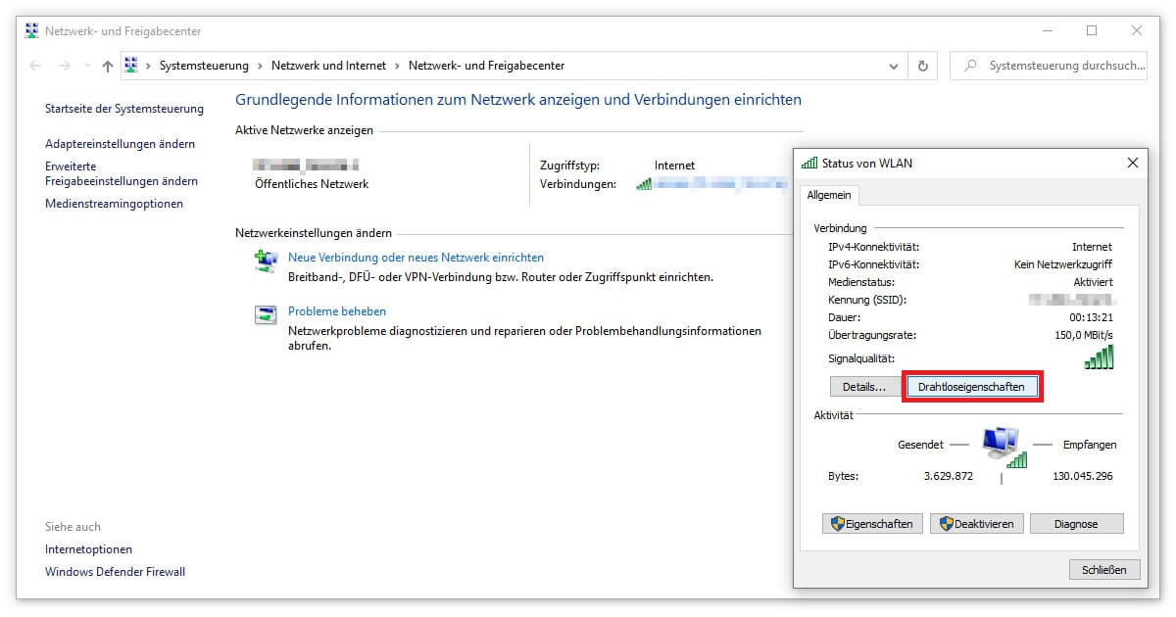Viewport: 1176px width, 617px height.
Task: Click the Up arrow navigation icon
Action: (108, 67)
